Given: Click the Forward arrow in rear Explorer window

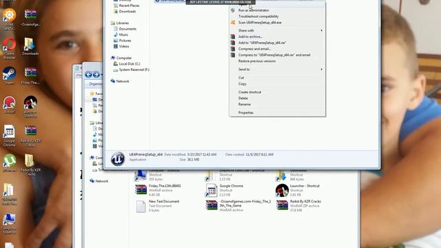Looking at the screenshot, I should pos(96,74).
